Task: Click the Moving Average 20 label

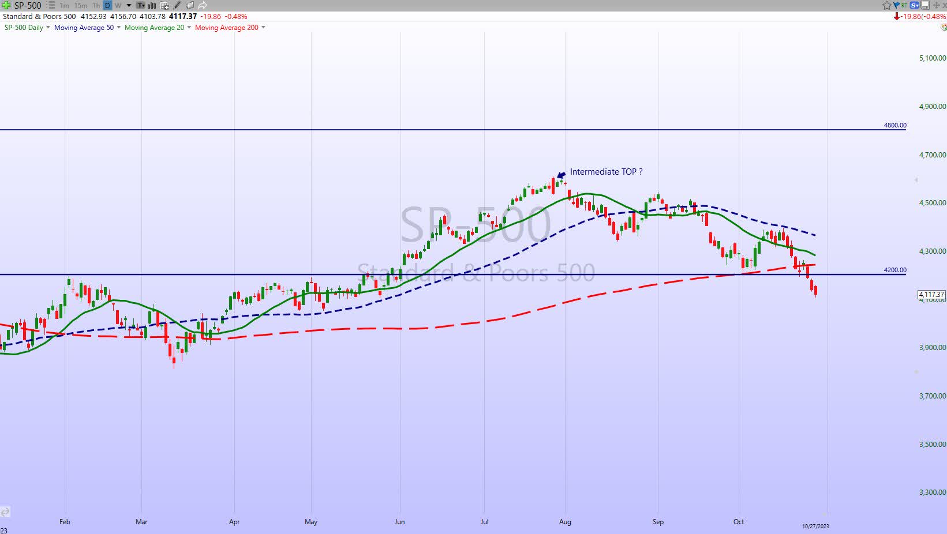Action: click(x=155, y=27)
